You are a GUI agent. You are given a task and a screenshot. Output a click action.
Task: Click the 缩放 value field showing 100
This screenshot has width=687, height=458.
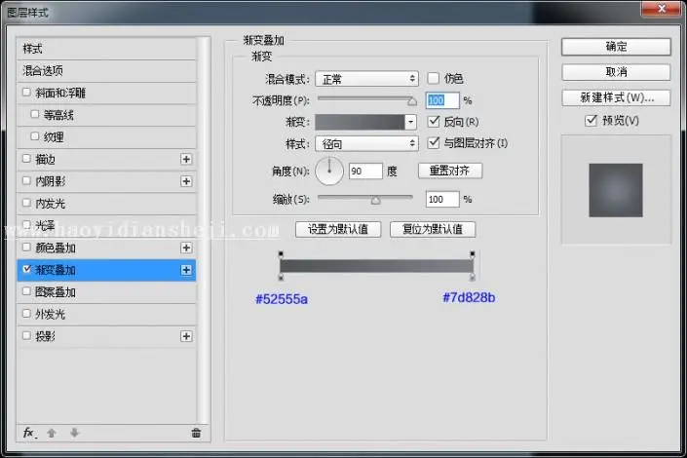pyautogui.click(x=442, y=200)
